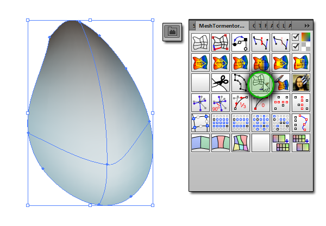Click the curved path with anchor squares icon
Image resolution: width=326 pixels, height=226 pixels.
click(x=241, y=83)
